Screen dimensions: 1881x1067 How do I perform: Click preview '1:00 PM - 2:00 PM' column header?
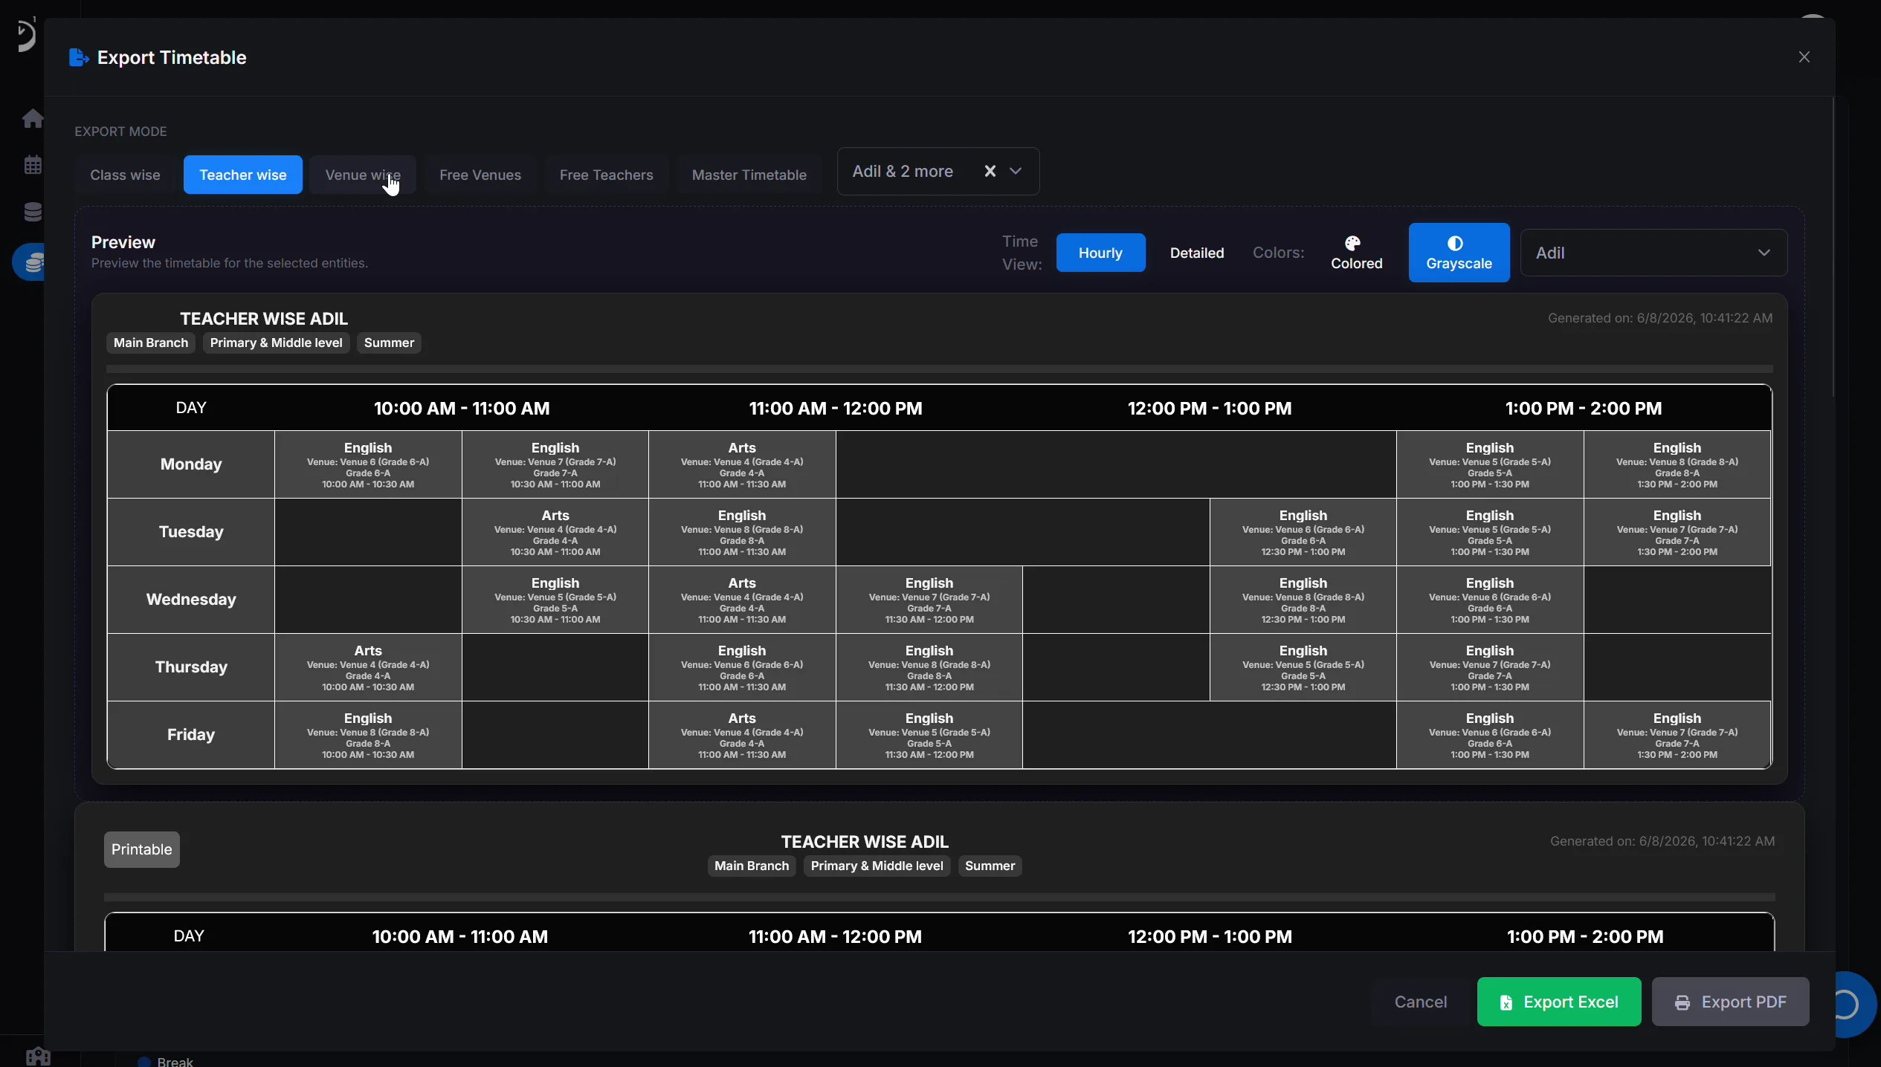[x=1584, y=408]
